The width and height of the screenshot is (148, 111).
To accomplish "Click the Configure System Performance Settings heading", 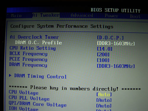I will [62, 26].
